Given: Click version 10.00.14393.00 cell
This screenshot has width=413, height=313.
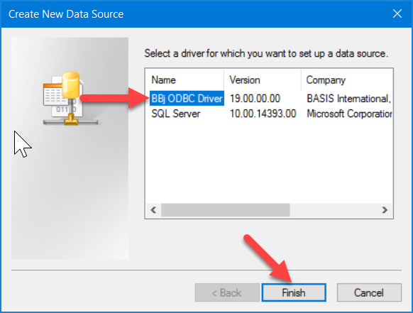Looking at the screenshot, I should click(x=263, y=114).
